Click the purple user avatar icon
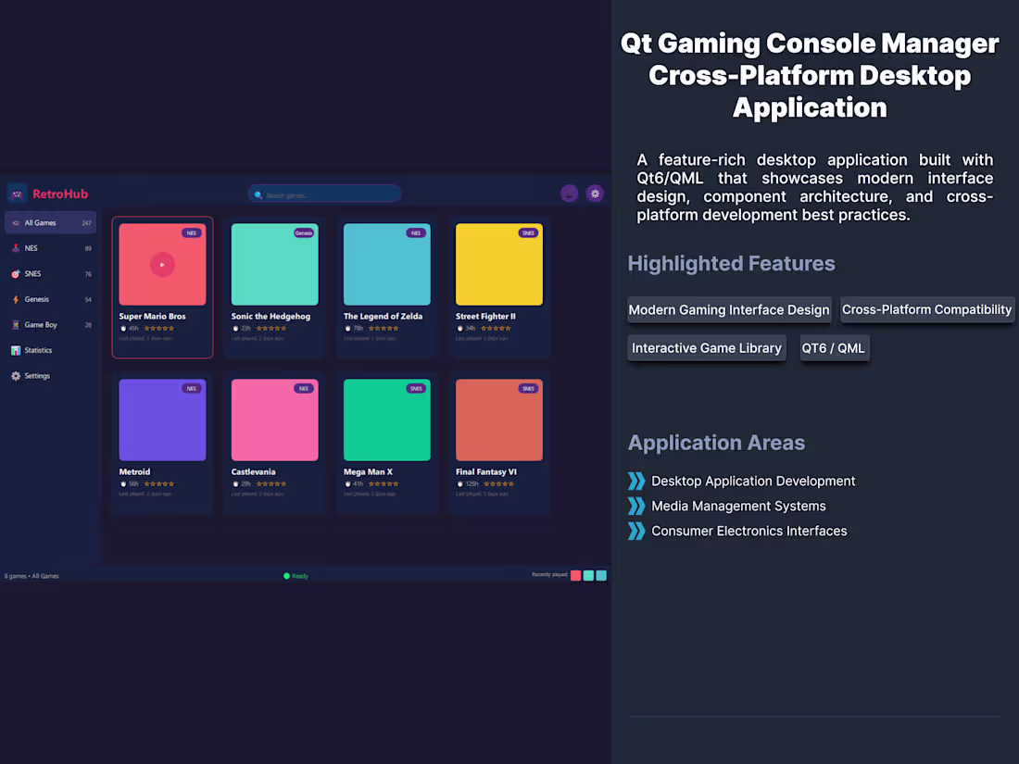Screen dimensions: 1019x764 568,193
